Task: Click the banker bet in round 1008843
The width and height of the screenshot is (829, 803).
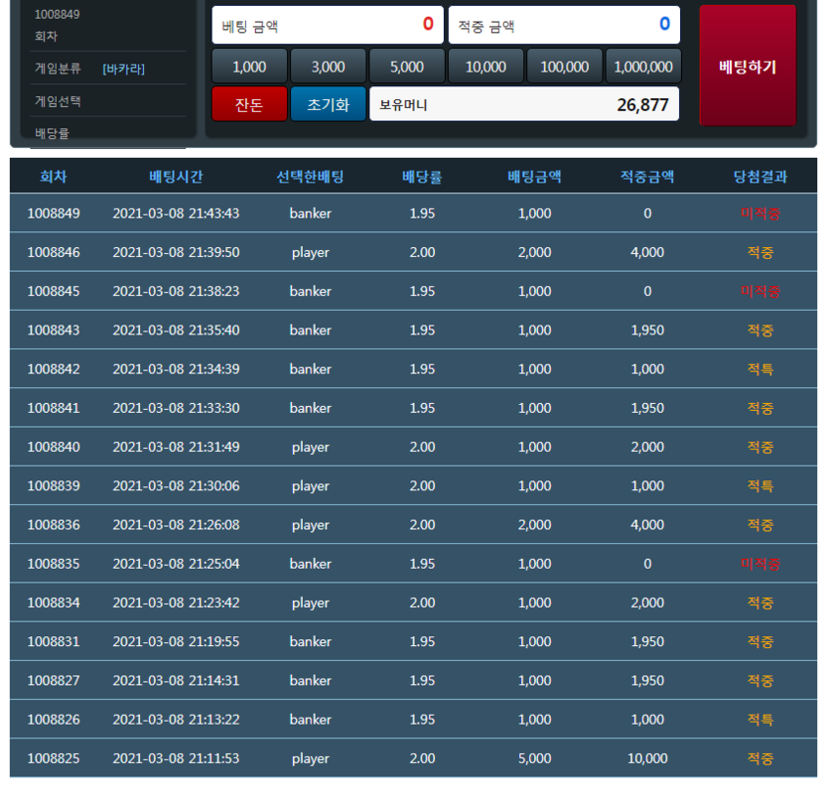Action: [311, 331]
